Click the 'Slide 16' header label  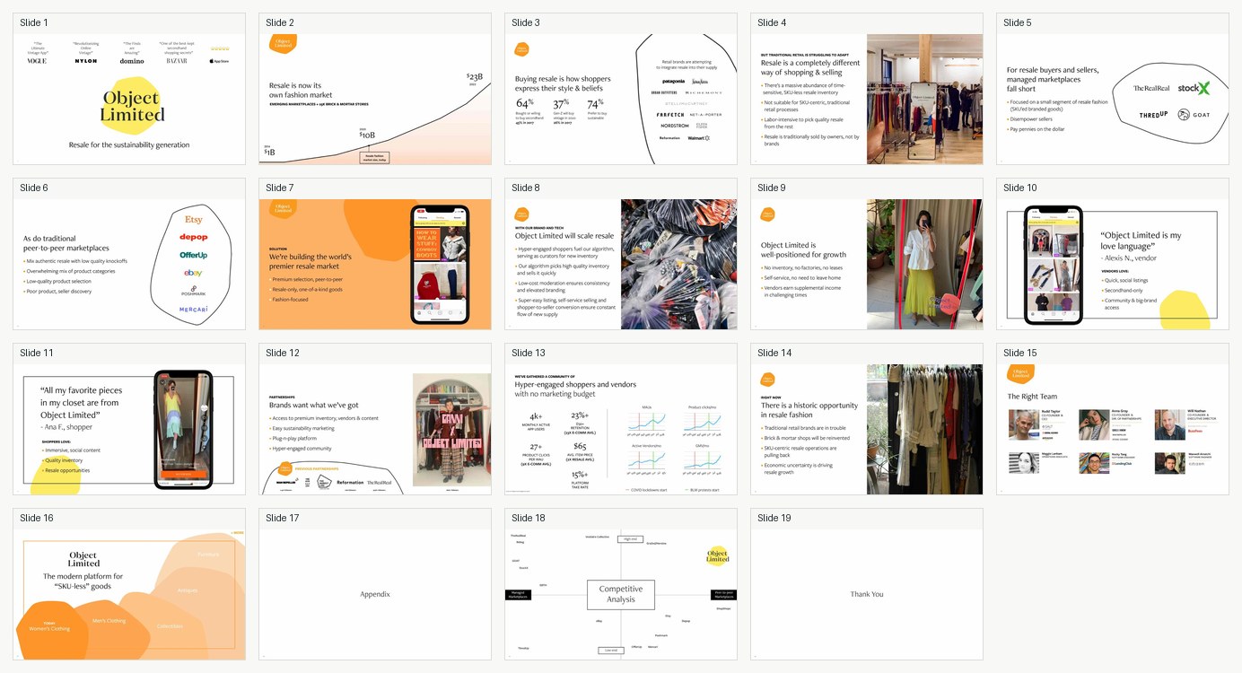pos(37,518)
